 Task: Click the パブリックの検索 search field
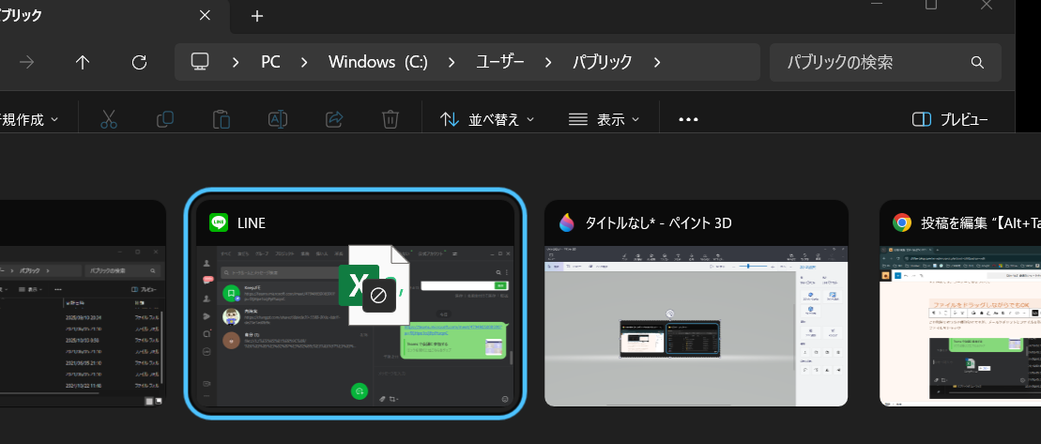(873, 62)
